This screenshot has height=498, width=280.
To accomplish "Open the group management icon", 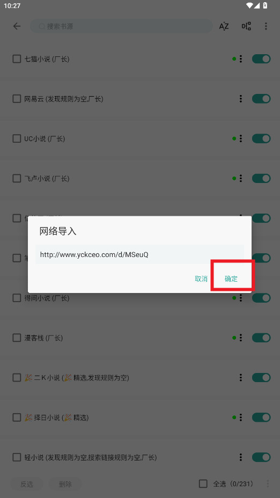I will 246,26.
